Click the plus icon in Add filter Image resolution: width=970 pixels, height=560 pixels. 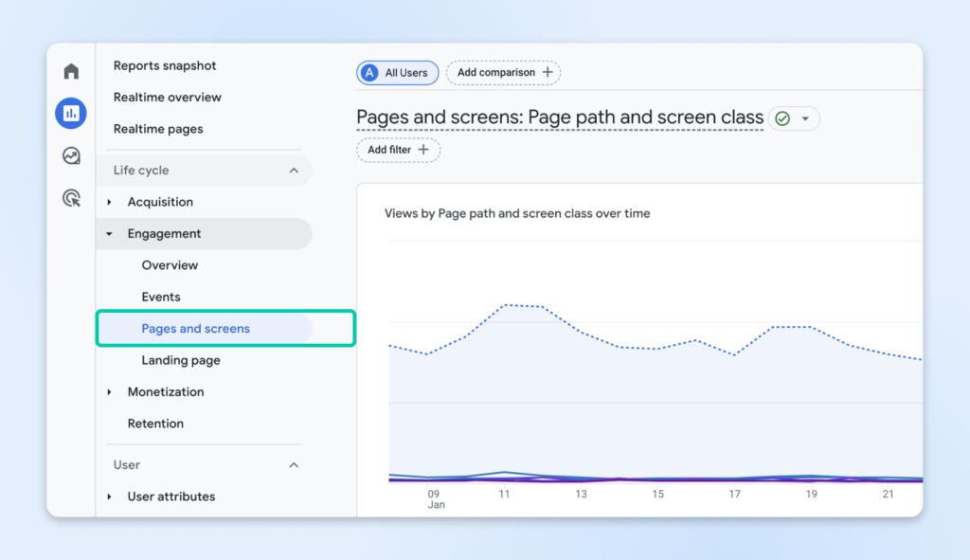[x=423, y=150]
